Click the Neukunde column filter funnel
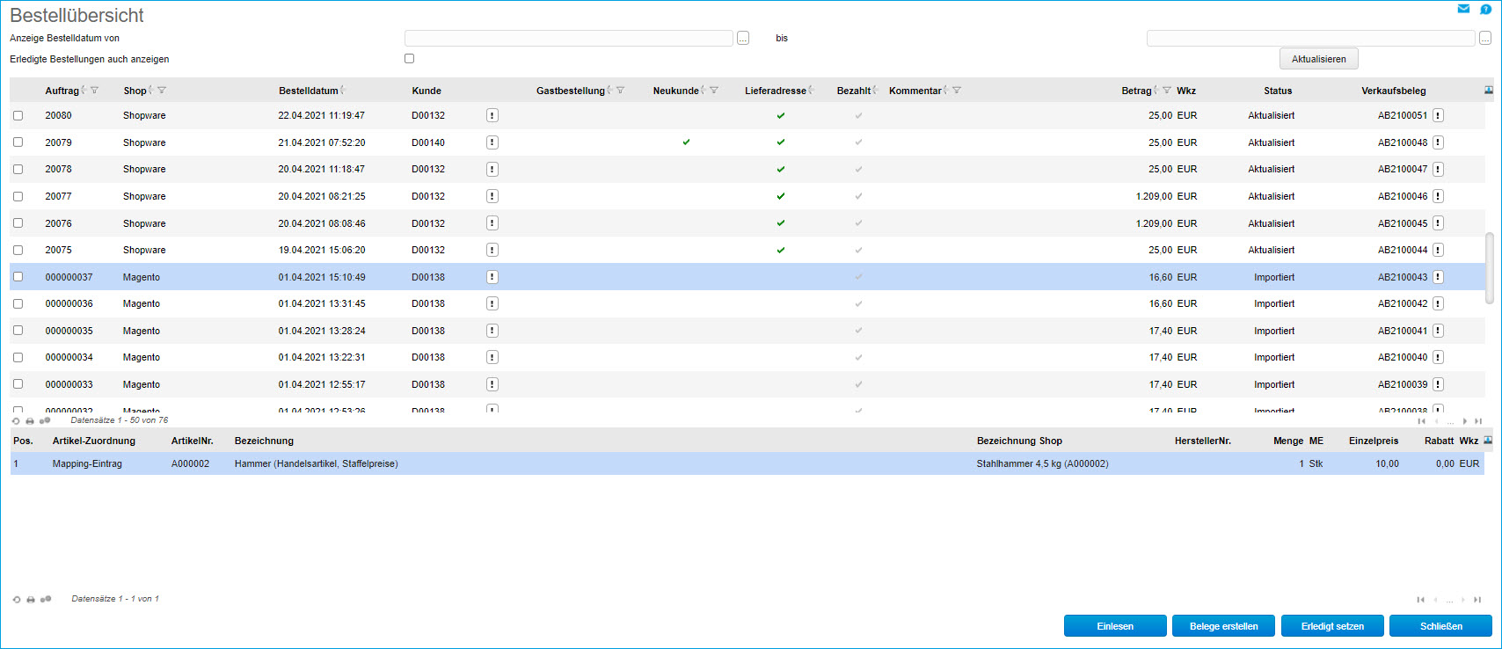Image resolution: width=1502 pixels, height=649 pixels. point(714,91)
